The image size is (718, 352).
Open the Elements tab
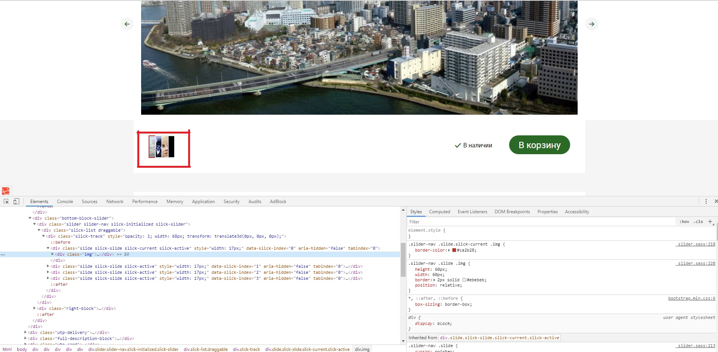[39, 202]
